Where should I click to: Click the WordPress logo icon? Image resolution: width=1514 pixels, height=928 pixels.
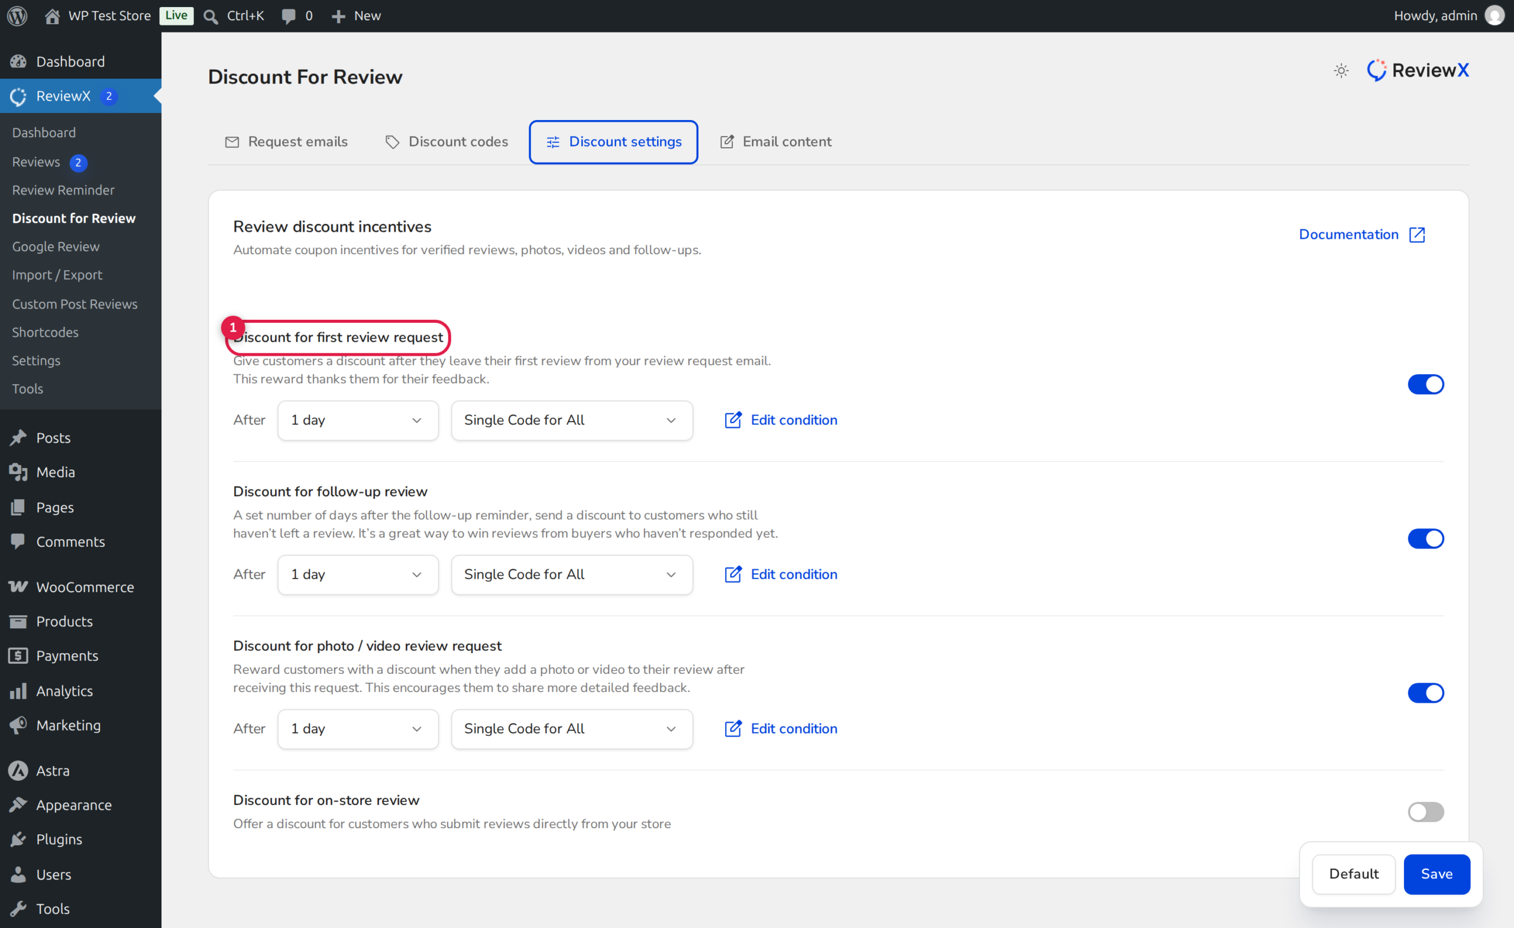point(17,16)
